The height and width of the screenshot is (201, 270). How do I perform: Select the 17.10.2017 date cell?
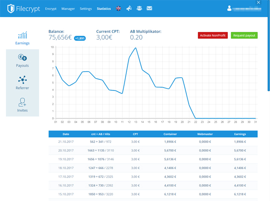coord(66,177)
